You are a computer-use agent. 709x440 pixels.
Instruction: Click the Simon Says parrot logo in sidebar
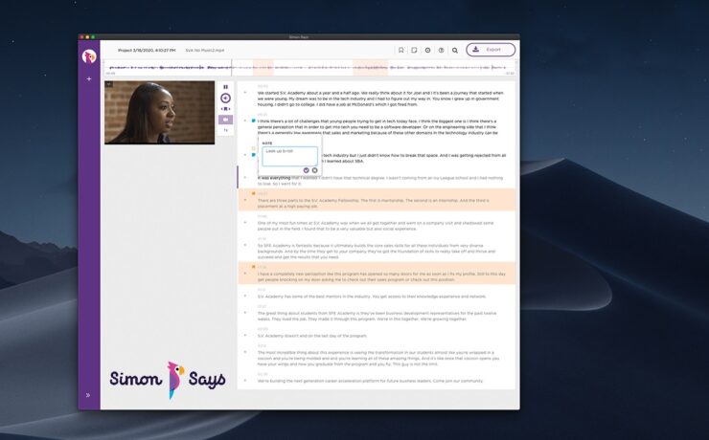(89, 56)
